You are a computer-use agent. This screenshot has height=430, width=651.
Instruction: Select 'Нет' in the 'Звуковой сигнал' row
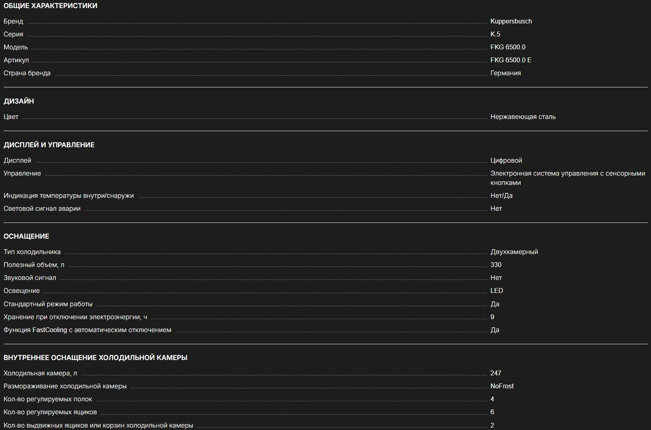[496, 277]
